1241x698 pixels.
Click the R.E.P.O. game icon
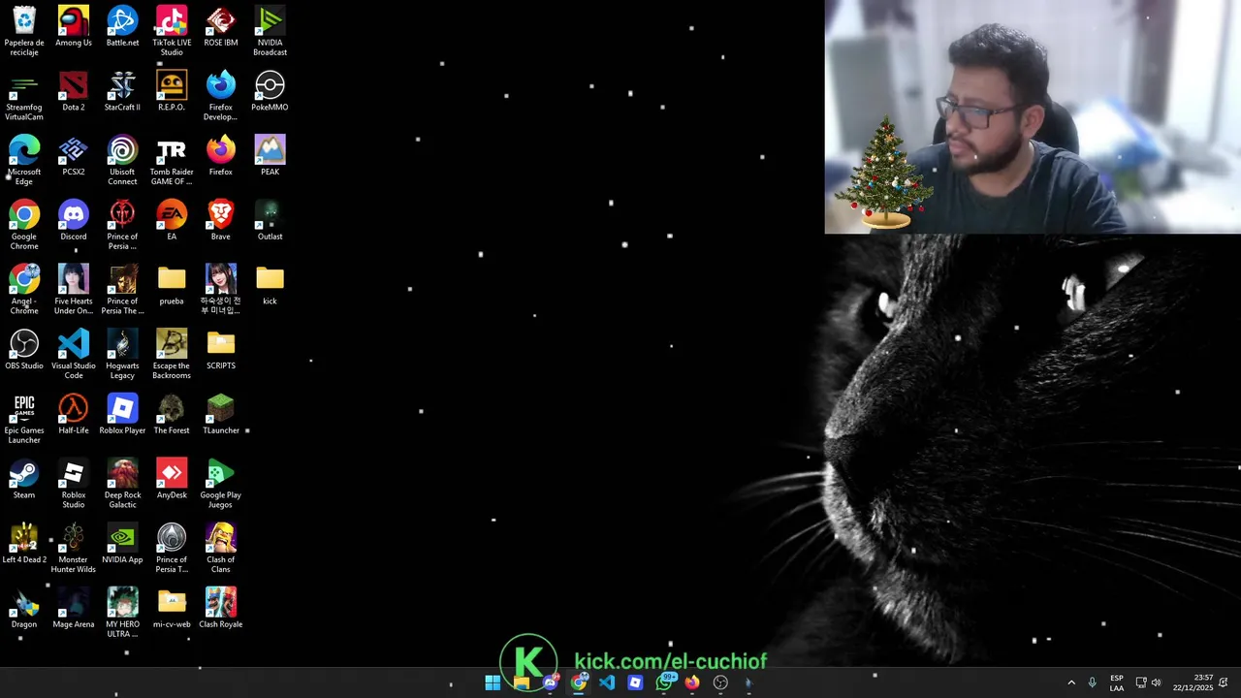[172, 91]
